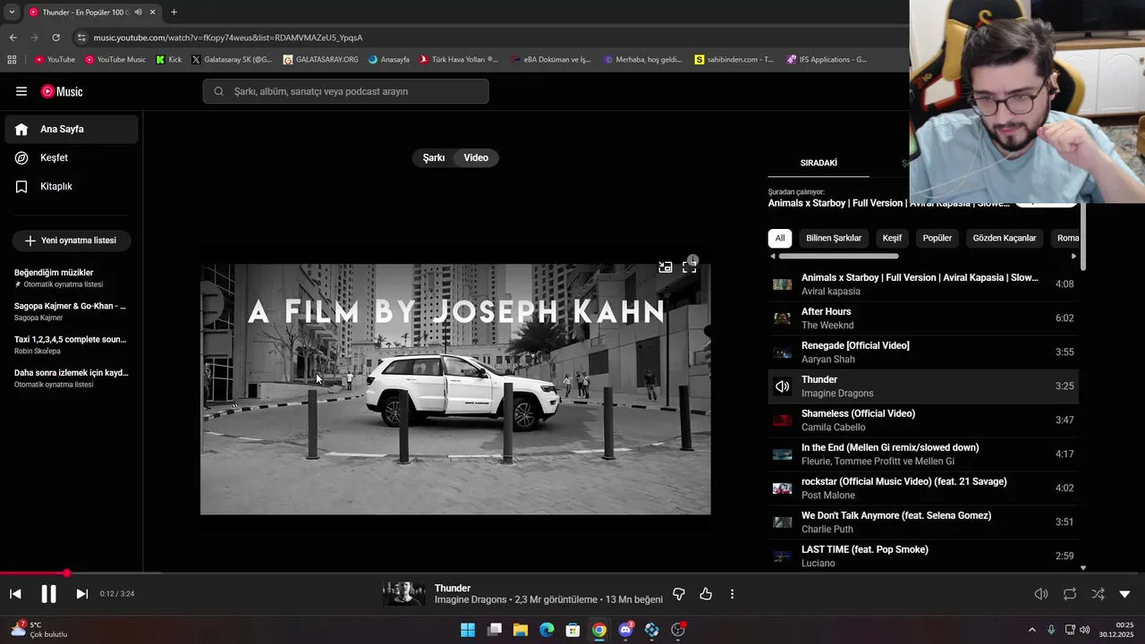Filter queue by Popüler chip
Viewport: 1145px width, 644px height.
(x=937, y=238)
